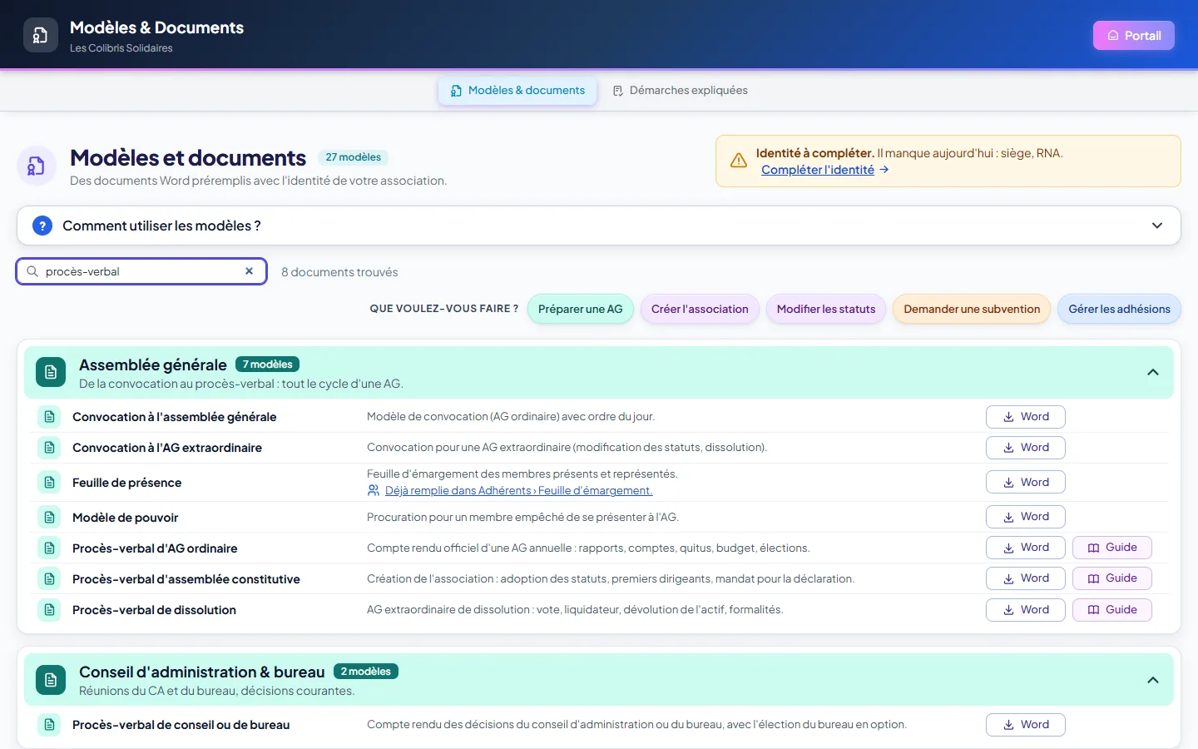The height and width of the screenshot is (749, 1198).
Task: Select the Créer l'association filter chip
Action: coord(700,309)
